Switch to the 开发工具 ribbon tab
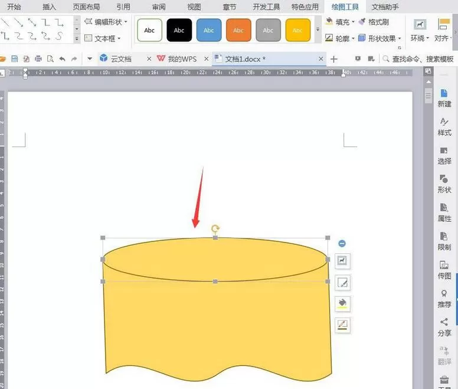The image size is (458, 389). pos(266,6)
